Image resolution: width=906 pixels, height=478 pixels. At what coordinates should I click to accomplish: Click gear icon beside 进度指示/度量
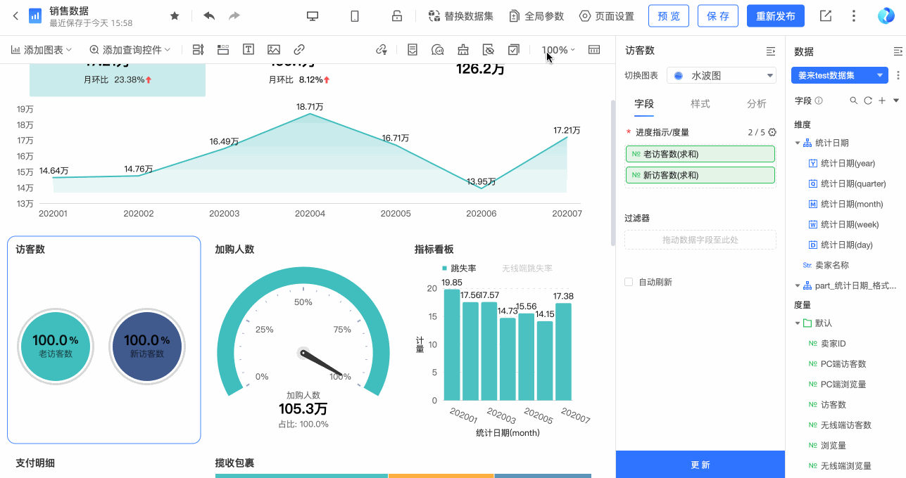772,132
